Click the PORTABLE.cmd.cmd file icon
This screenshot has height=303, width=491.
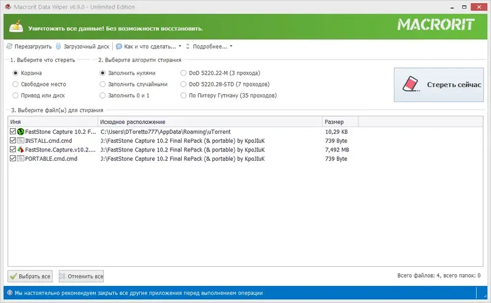21,159
